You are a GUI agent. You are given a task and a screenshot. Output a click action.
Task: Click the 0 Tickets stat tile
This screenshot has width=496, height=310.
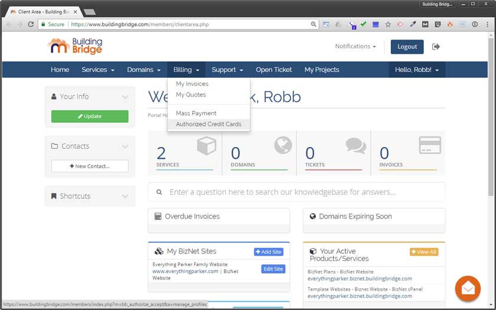(334, 153)
